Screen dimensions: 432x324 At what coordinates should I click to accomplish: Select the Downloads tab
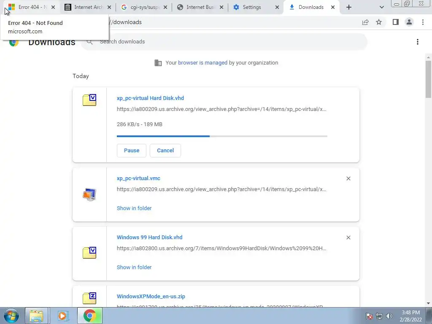[311, 7]
